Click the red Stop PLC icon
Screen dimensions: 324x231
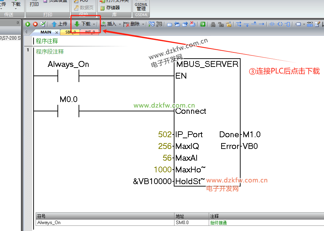(x=35, y=24)
